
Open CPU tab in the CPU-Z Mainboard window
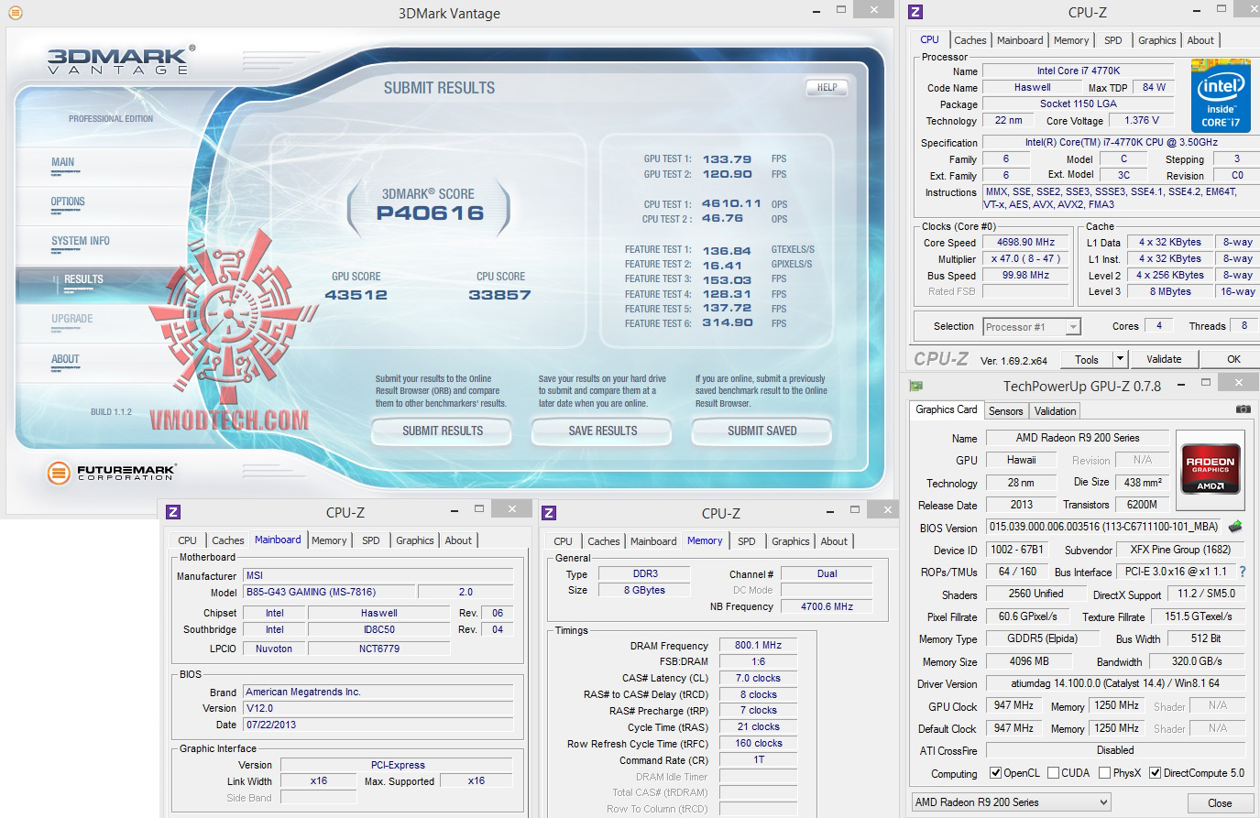[x=187, y=540]
